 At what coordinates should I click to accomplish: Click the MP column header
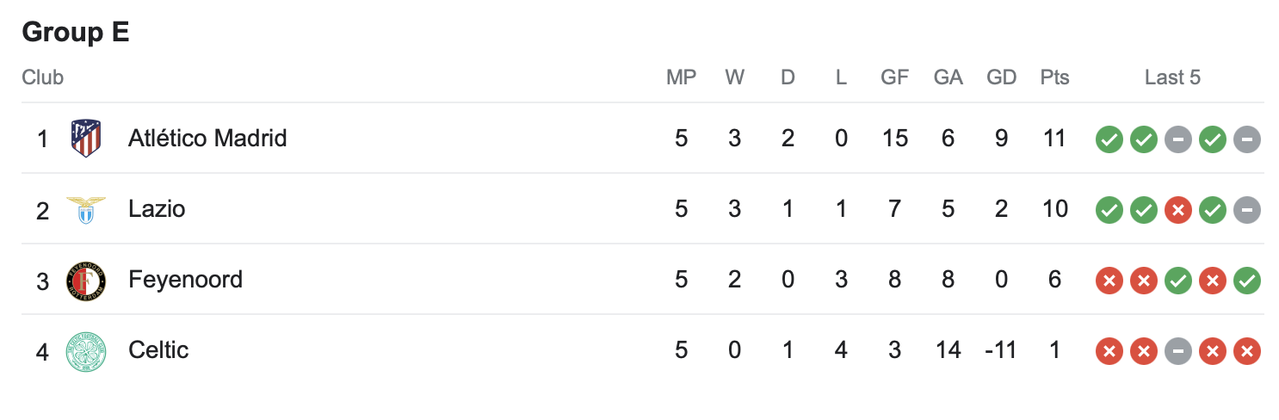click(682, 77)
